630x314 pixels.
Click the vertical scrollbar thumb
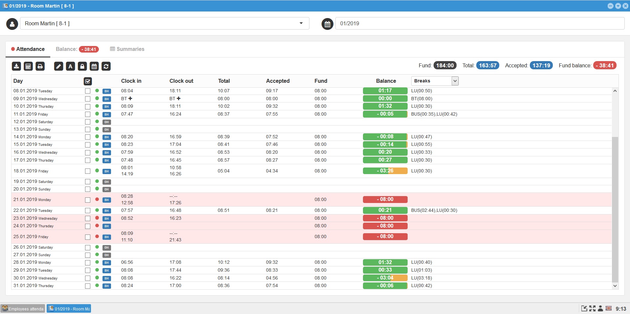tap(615, 210)
